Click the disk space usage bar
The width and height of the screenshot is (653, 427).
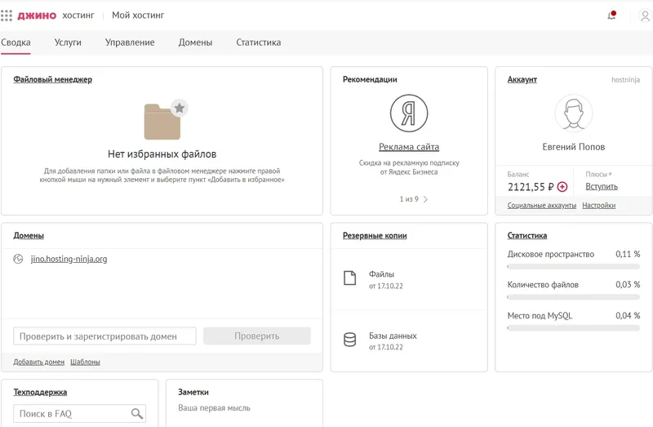pos(574,266)
